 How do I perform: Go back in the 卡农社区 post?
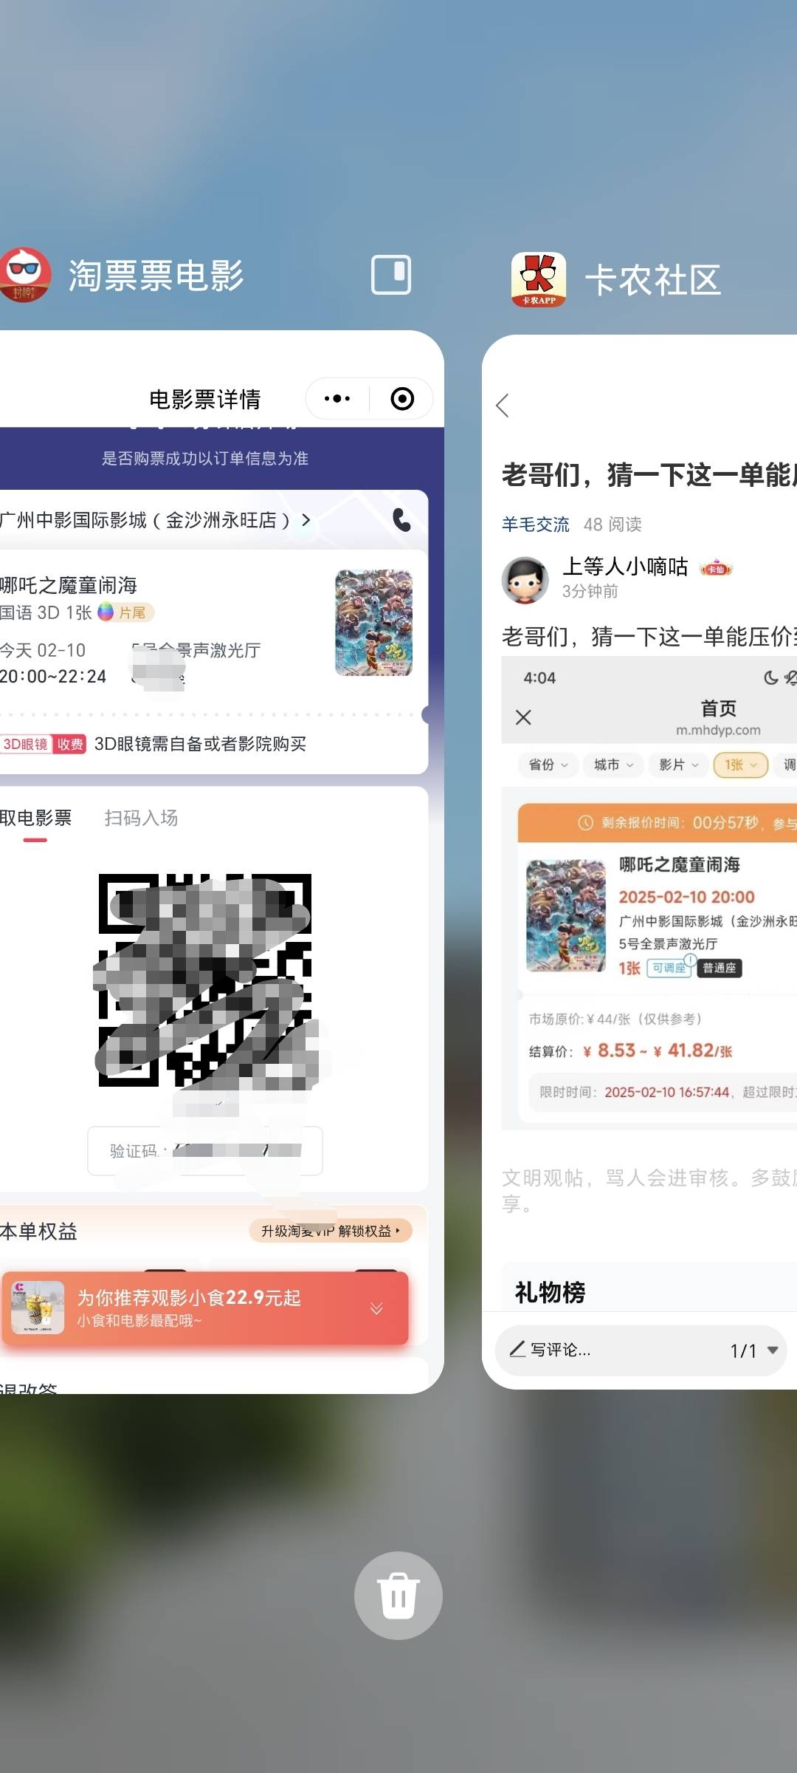pos(503,405)
